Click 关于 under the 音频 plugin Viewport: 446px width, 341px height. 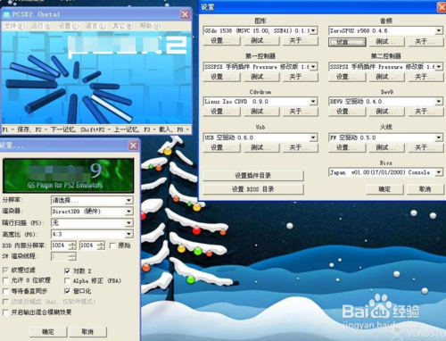click(425, 42)
